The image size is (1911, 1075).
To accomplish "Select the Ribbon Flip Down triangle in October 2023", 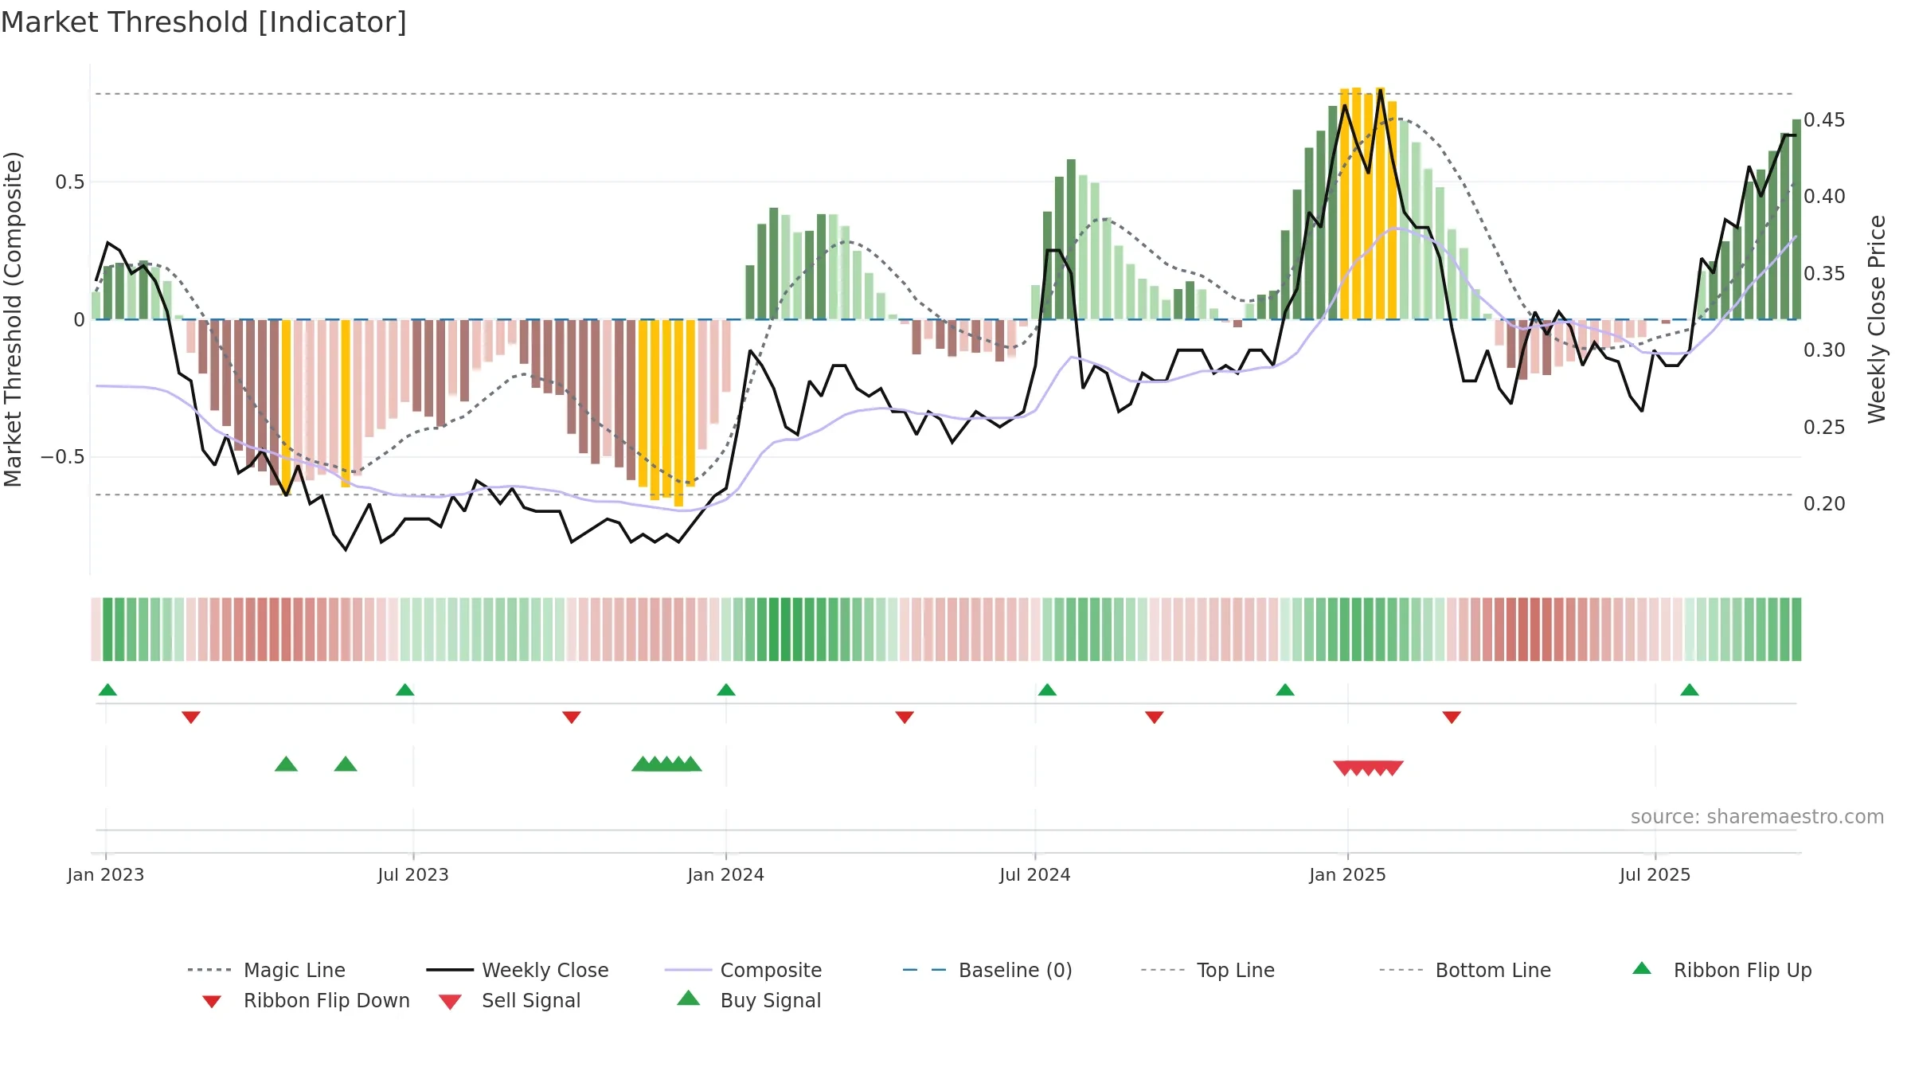I will pos(571,717).
